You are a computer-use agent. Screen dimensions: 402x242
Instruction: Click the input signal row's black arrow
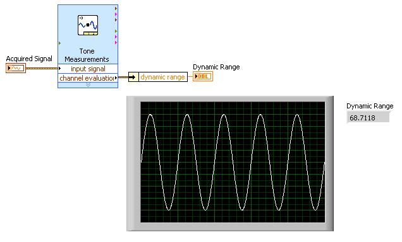[x=59, y=68]
